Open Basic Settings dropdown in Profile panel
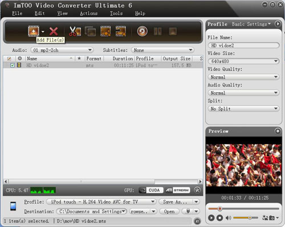Image resolution: width=285 pixels, height=227 pixels. point(251,24)
